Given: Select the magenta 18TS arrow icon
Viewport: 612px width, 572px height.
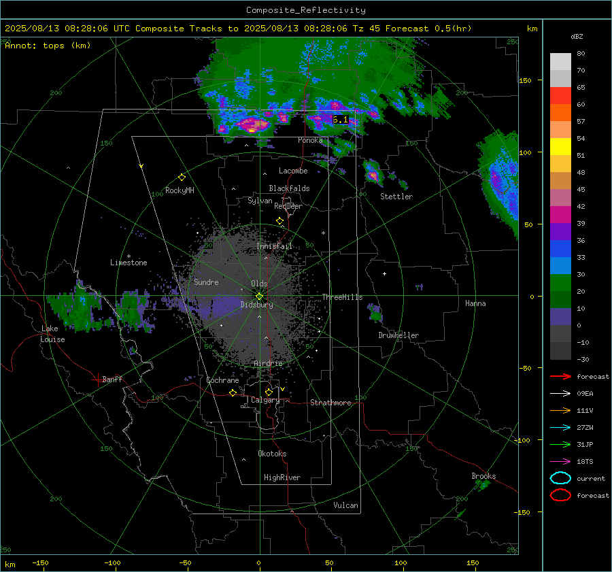Looking at the screenshot, I should click(x=560, y=462).
